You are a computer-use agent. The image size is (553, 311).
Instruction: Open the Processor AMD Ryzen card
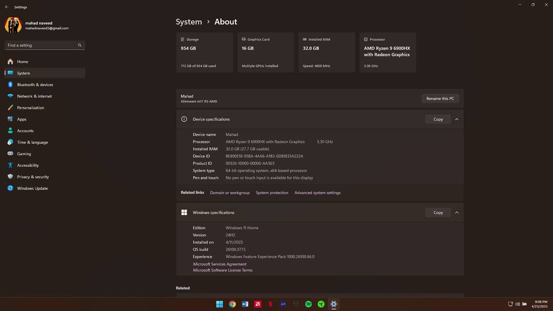click(388, 52)
